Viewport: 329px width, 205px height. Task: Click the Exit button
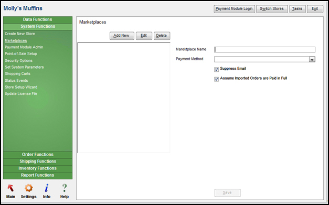tap(315, 9)
